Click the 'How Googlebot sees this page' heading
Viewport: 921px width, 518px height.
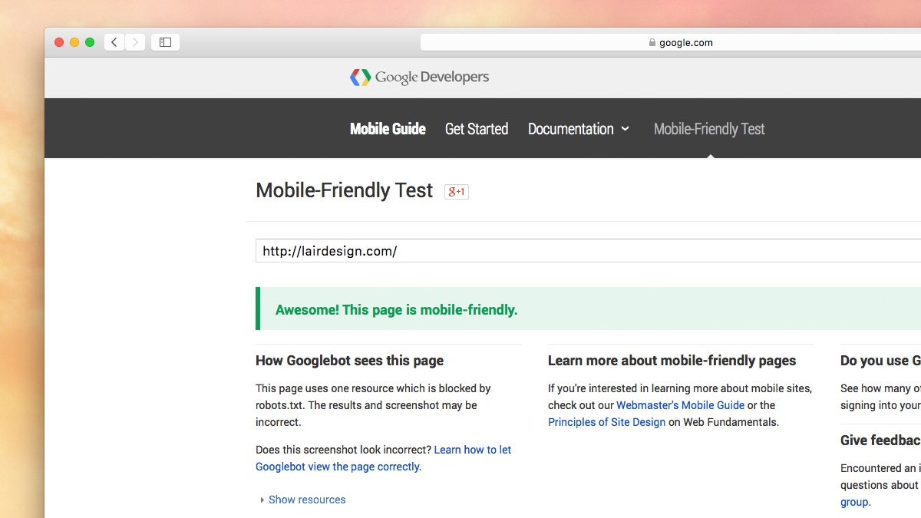click(x=349, y=361)
